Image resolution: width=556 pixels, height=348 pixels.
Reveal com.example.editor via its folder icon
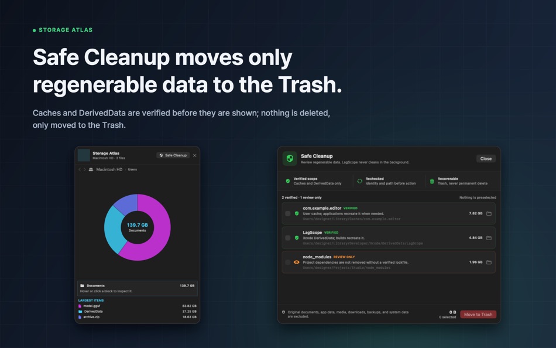pos(489,213)
